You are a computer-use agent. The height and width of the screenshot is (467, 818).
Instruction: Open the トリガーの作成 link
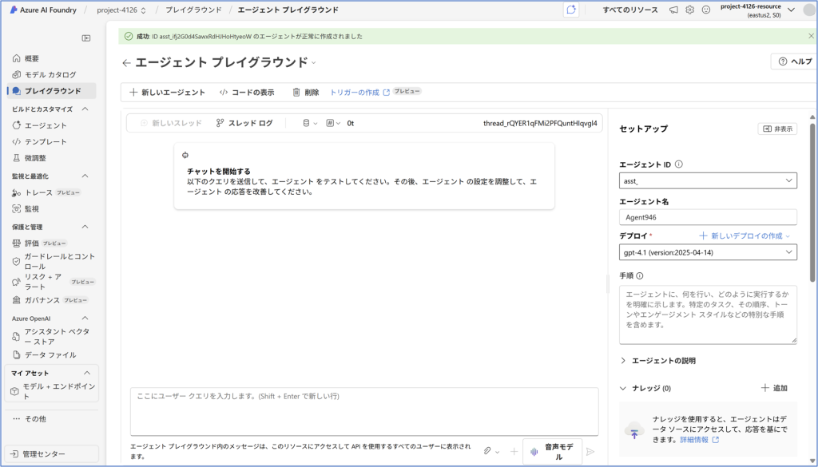(x=359, y=93)
